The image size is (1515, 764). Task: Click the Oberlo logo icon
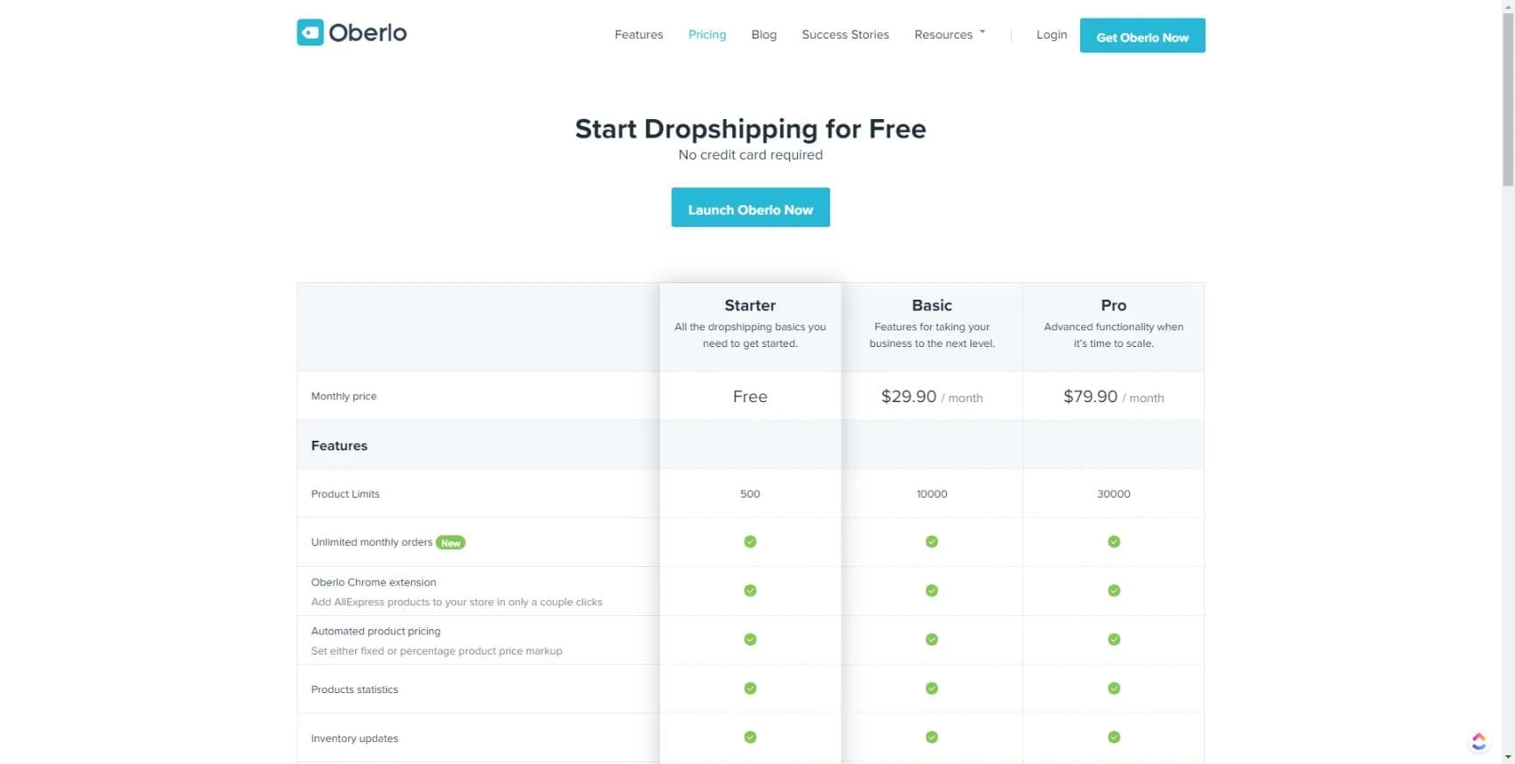(x=310, y=32)
